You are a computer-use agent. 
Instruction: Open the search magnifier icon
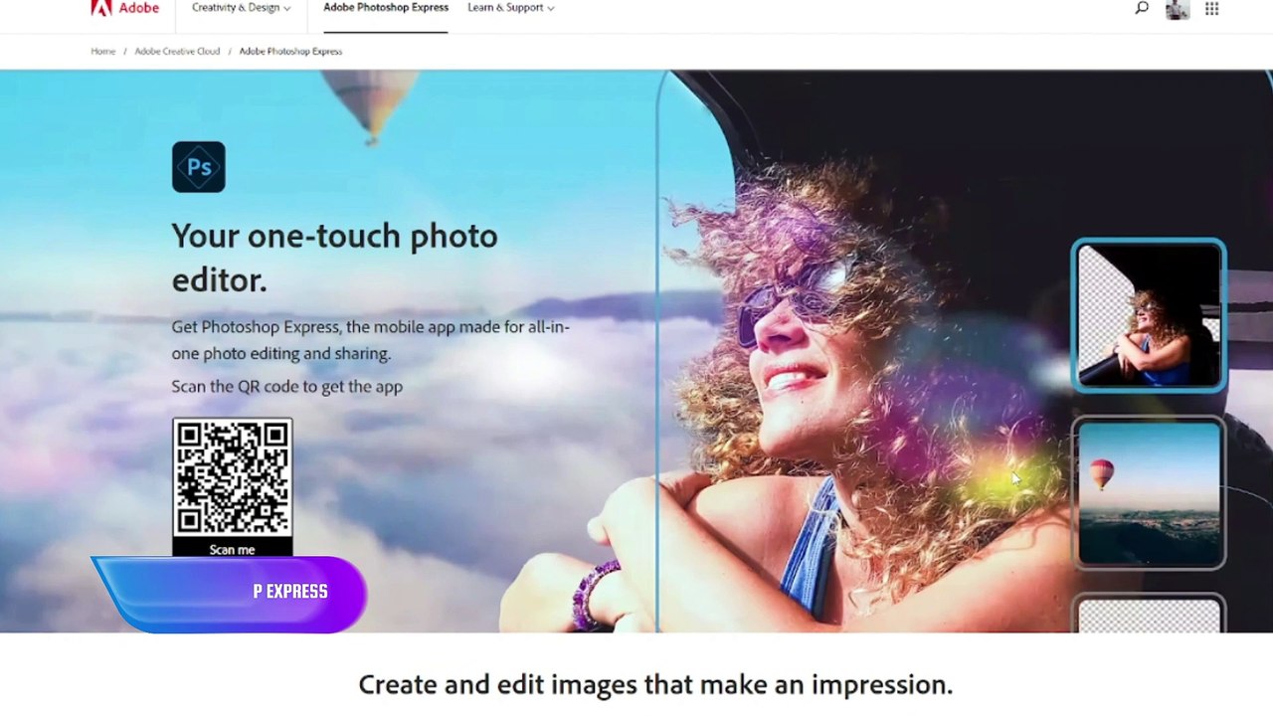tap(1142, 8)
